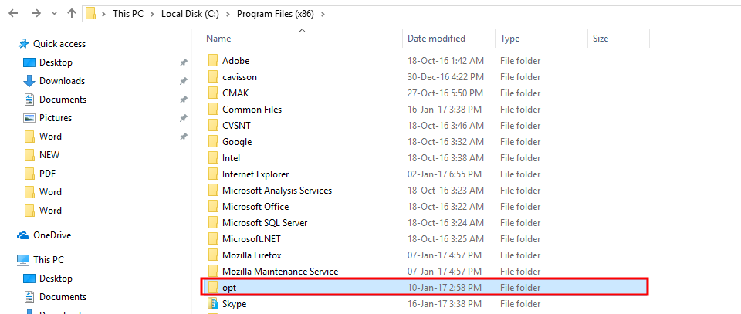
Task: Open Desktop under Quick access
Action: click(56, 62)
